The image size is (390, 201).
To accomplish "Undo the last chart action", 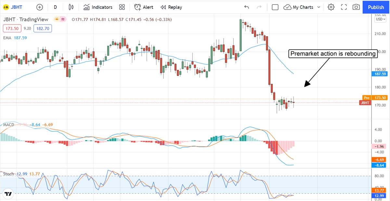I will coord(247,7).
